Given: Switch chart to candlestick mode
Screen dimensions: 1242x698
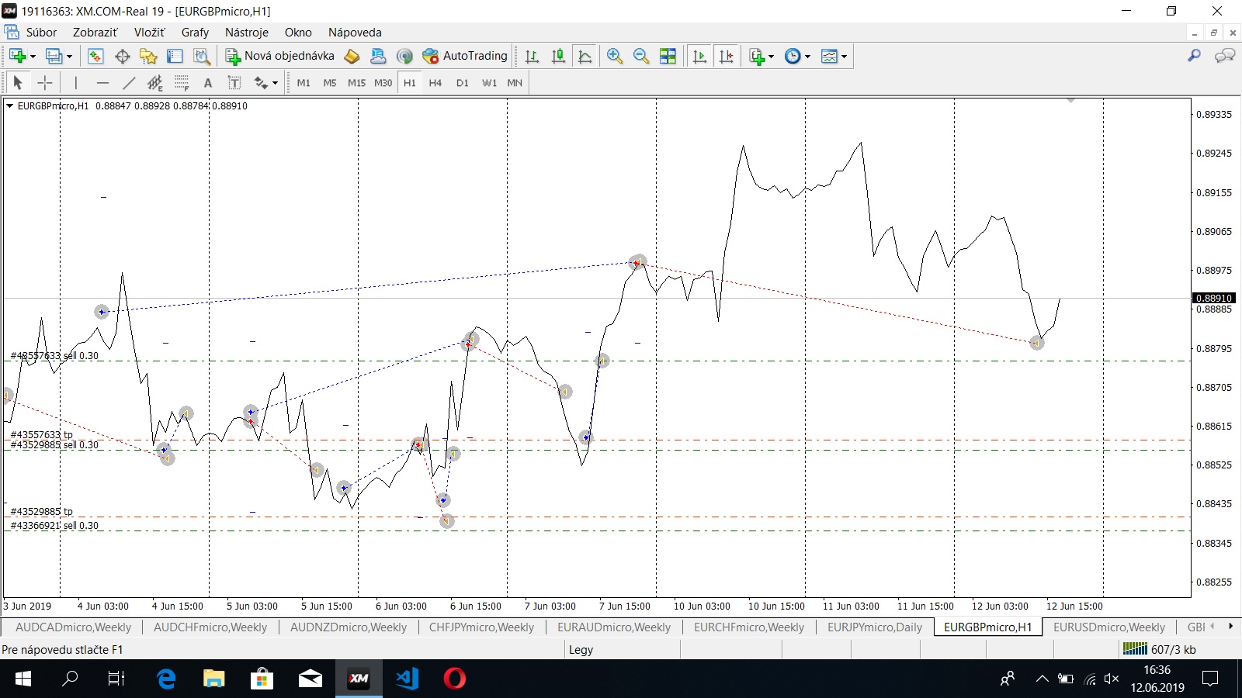Looking at the screenshot, I should point(558,56).
